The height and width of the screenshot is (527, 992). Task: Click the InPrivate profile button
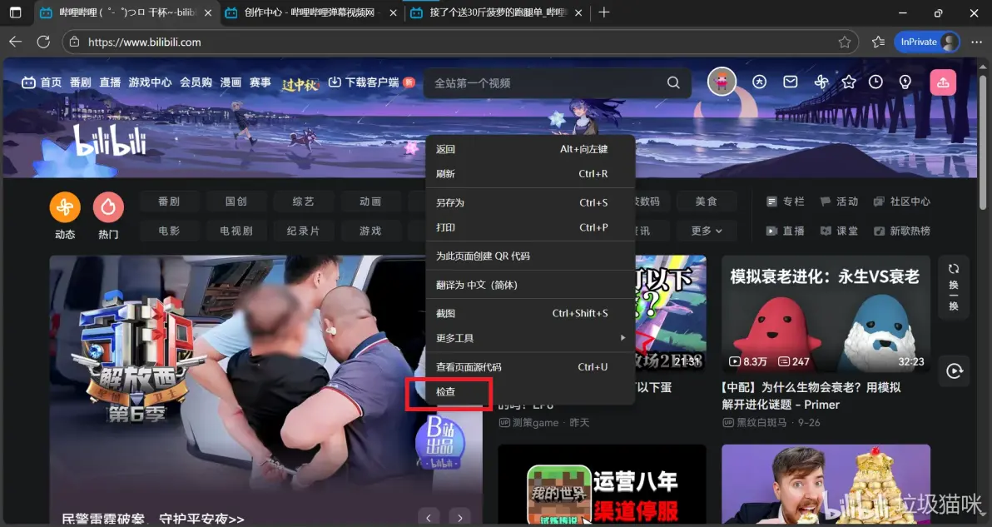[927, 42]
